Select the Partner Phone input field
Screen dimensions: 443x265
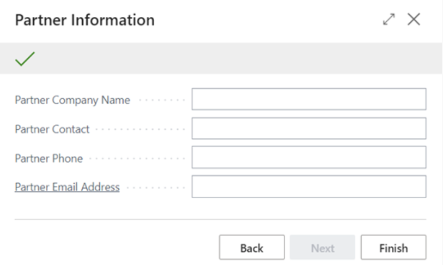[308, 158]
